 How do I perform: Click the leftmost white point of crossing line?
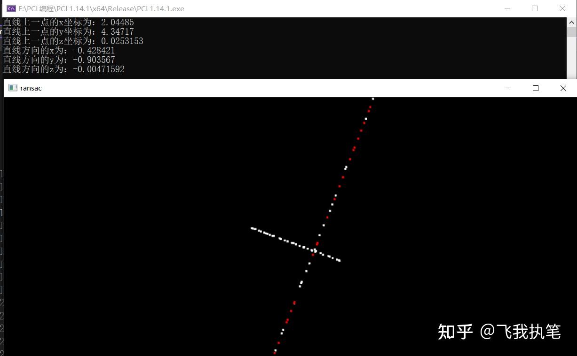pyautogui.click(x=252, y=228)
